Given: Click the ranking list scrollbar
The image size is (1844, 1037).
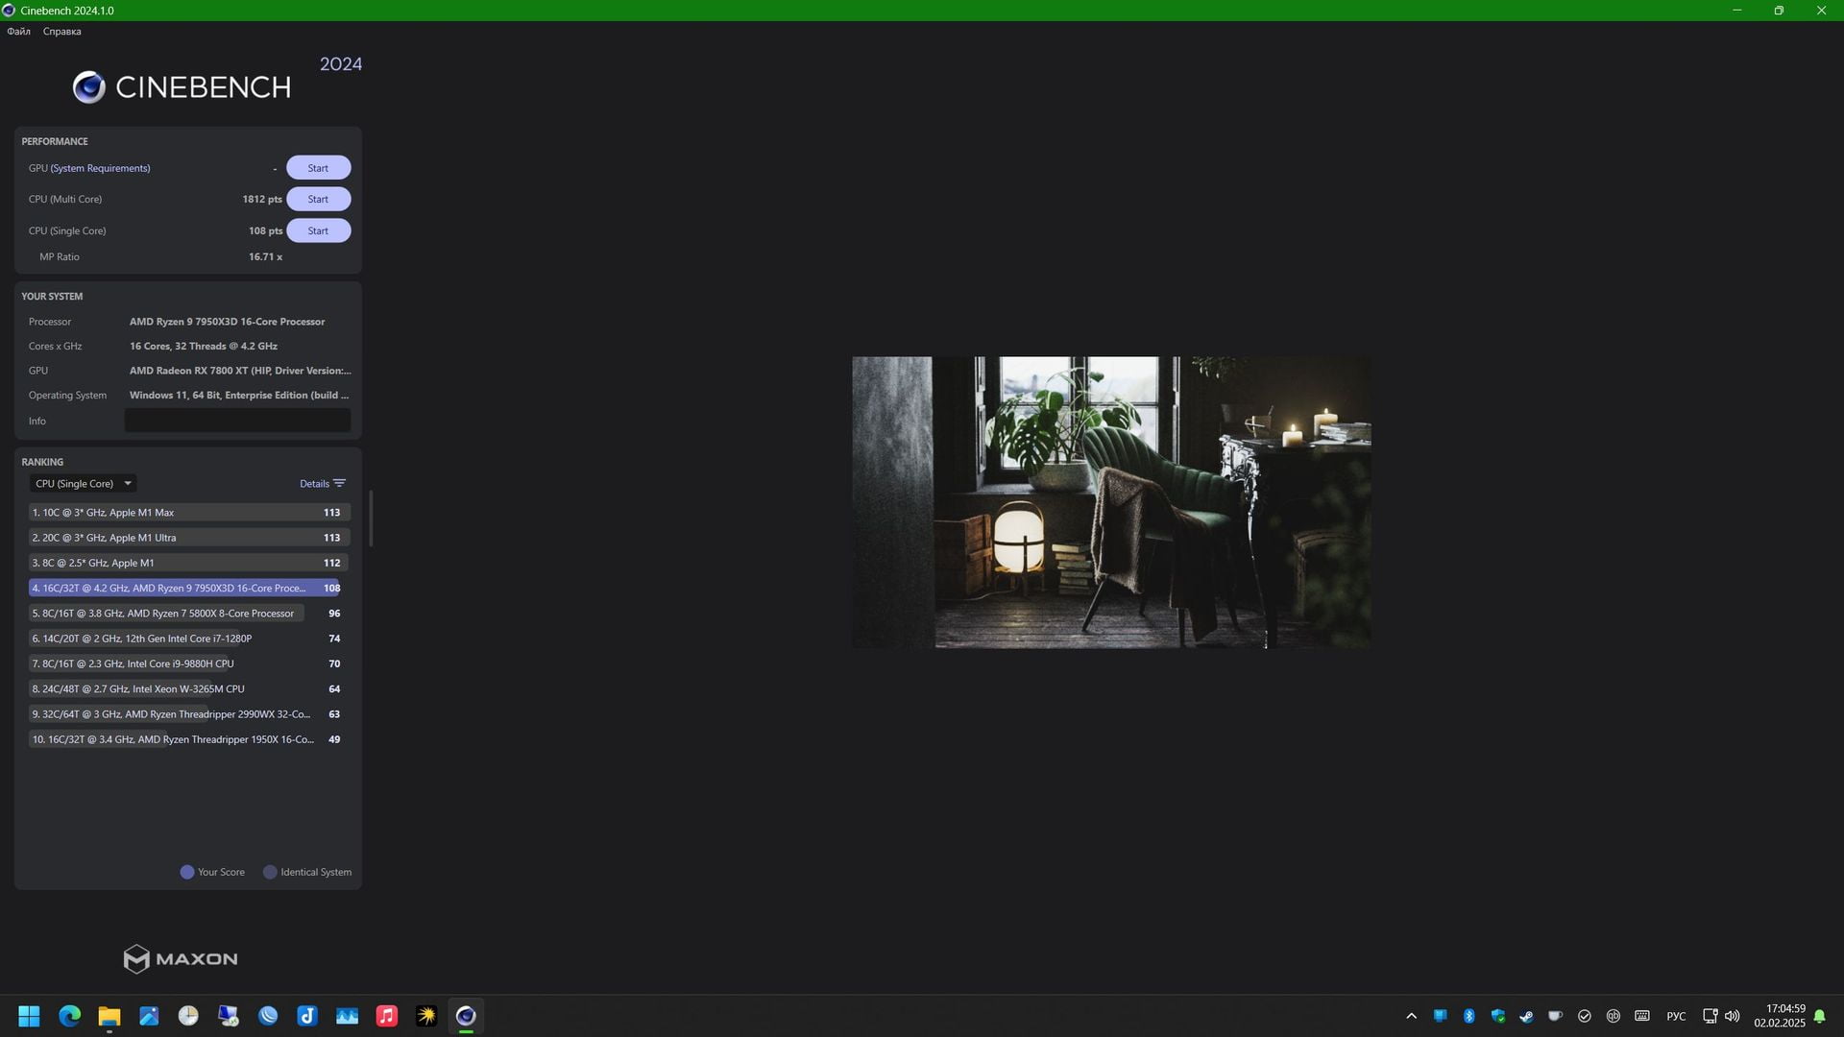Looking at the screenshot, I should [x=371, y=518].
